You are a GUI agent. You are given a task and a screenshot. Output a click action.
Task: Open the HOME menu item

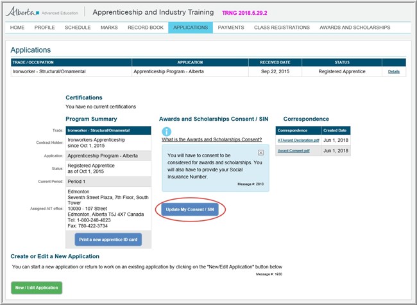click(17, 28)
